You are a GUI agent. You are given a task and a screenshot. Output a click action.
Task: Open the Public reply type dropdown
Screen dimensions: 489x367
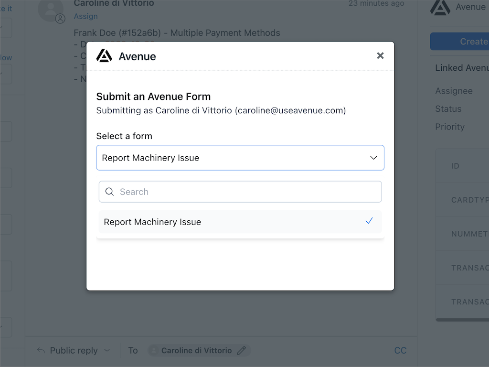coord(107,351)
